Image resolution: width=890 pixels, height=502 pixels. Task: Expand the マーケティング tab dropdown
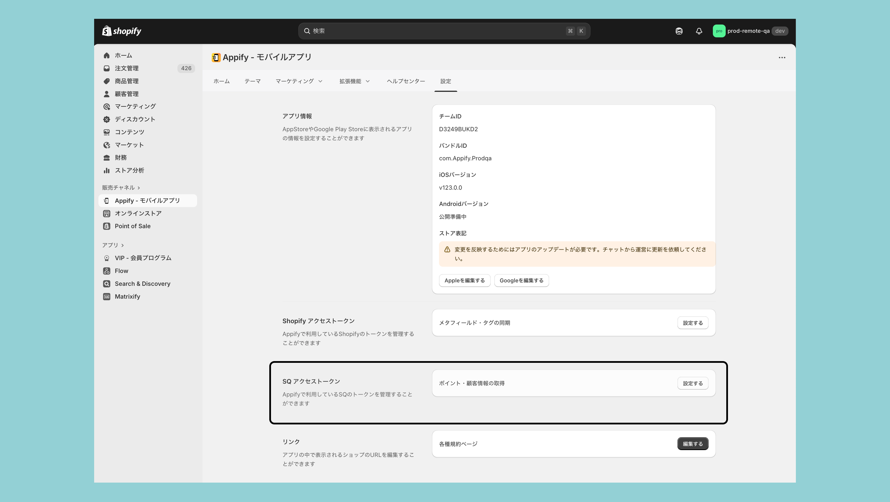[x=299, y=81]
